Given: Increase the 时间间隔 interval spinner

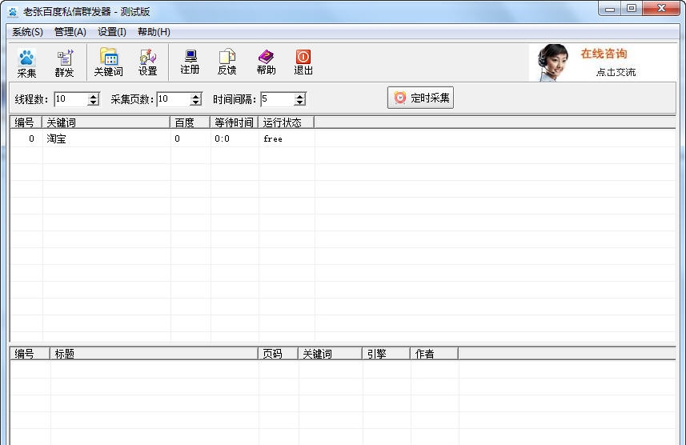Looking at the screenshot, I should point(300,96).
